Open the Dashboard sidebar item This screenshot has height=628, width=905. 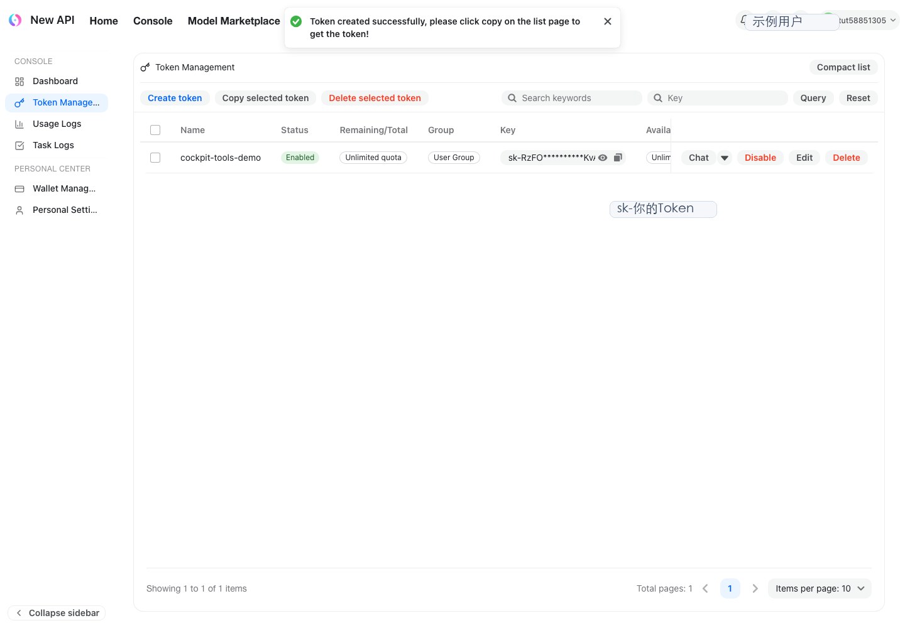pyautogui.click(x=57, y=81)
